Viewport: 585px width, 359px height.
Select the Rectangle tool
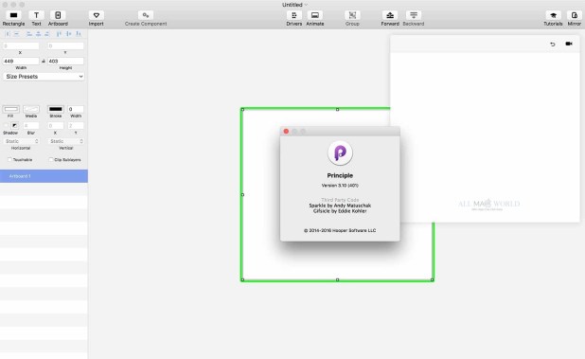[13, 15]
